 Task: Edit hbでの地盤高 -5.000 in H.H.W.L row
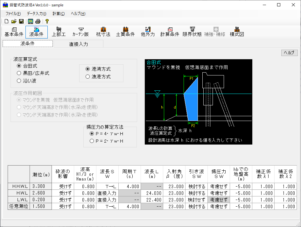[241, 186]
